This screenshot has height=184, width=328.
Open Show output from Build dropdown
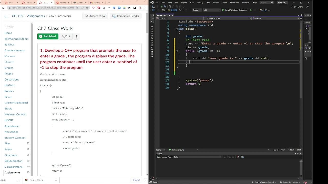coord(197,157)
